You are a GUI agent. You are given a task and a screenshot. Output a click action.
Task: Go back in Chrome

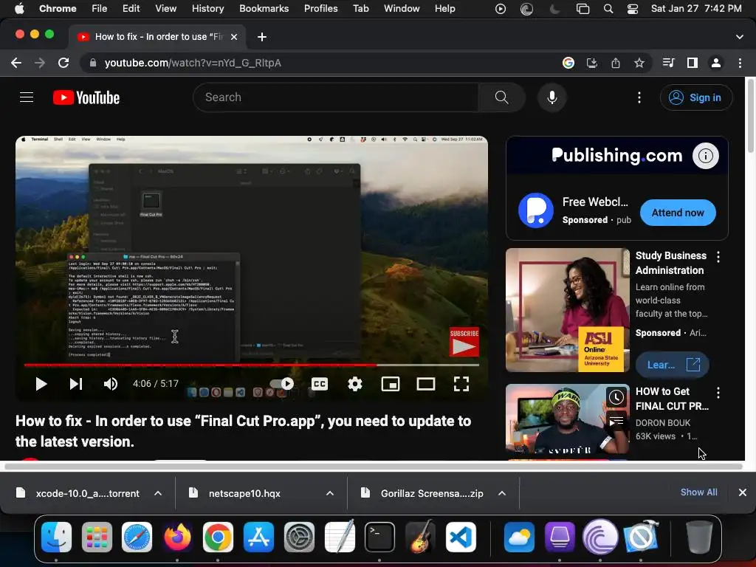pyautogui.click(x=16, y=63)
